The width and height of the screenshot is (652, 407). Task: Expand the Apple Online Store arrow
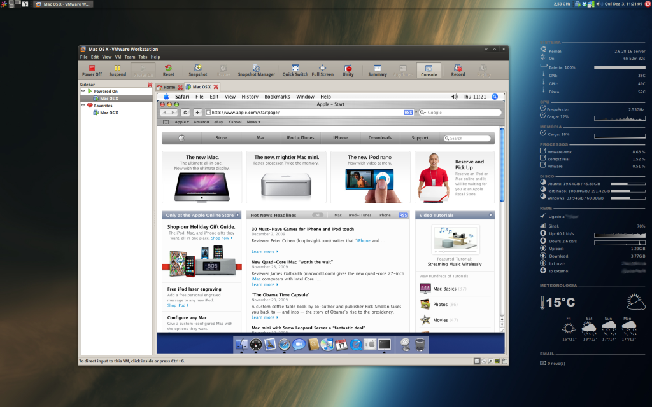237,215
